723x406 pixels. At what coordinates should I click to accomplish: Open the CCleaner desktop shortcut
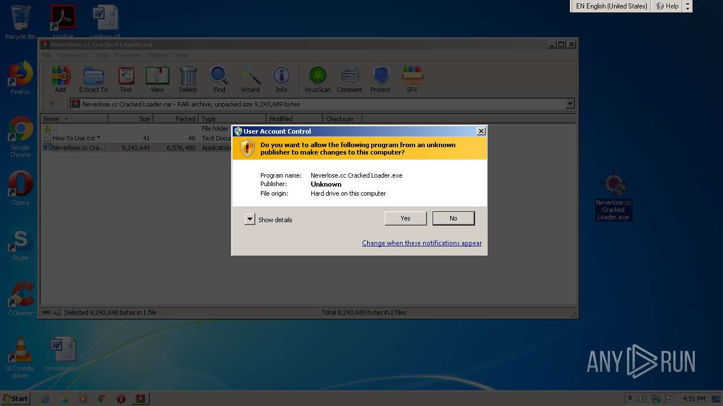pos(20,299)
